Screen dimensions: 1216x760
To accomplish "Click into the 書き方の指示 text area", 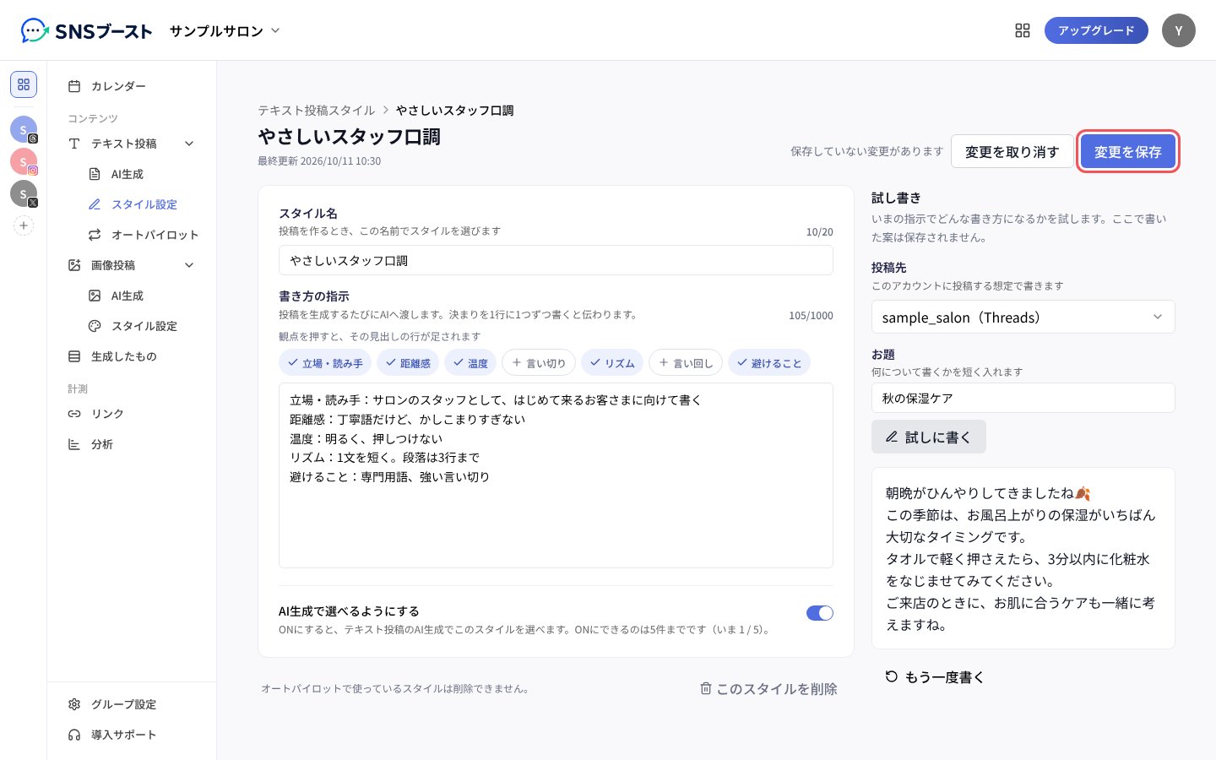I will click(x=556, y=475).
